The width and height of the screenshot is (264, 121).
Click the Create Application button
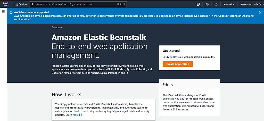point(178,64)
